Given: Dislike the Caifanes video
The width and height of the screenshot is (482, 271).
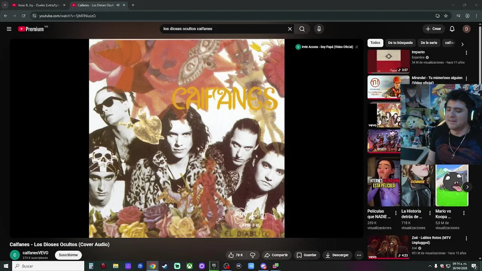Looking at the screenshot, I should coord(253,255).
